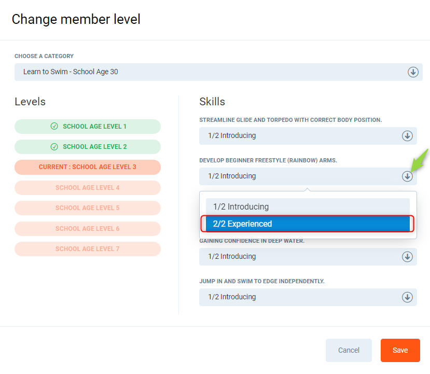The height and width of the screenshot is (374, 430).
Task: Open the Choose a Category dropdown
Action: click(218, 72)
